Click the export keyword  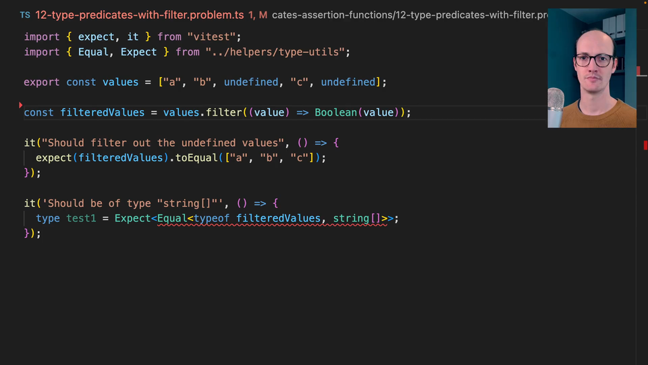pyautogui.click(x=42, y=82)
